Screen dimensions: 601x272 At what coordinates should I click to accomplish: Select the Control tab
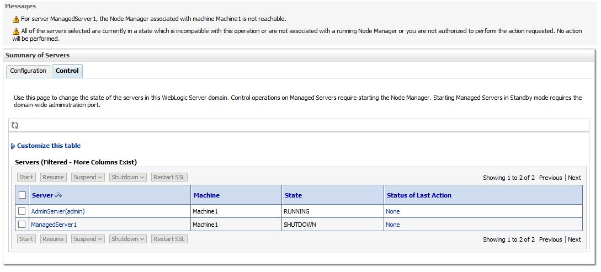point(67,71)
